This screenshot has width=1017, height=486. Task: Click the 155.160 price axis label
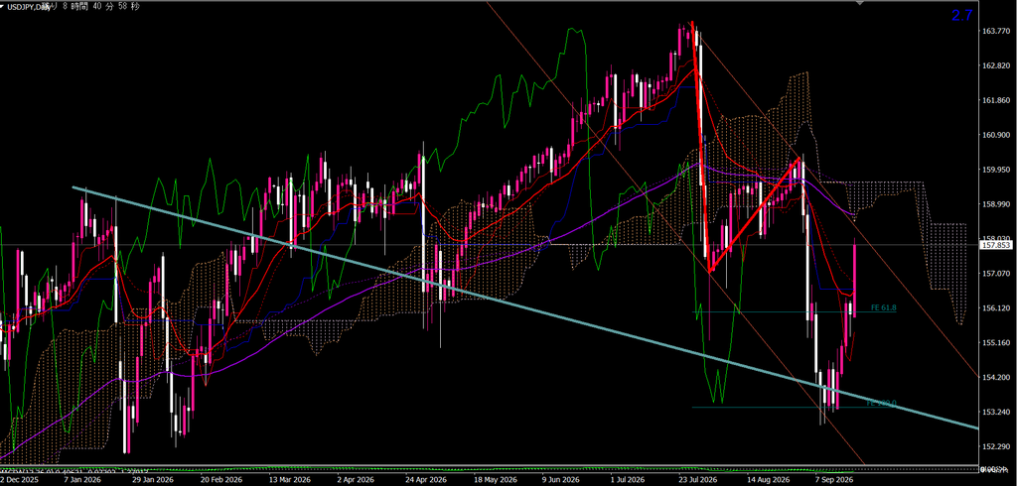tap(997, 343)
